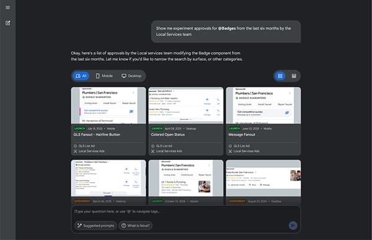Image resolution: width=372 pixels, height=240 pixels.
Task: Click the LAUNCH badge on Colored Open Status card
Action: coord(157,128)
